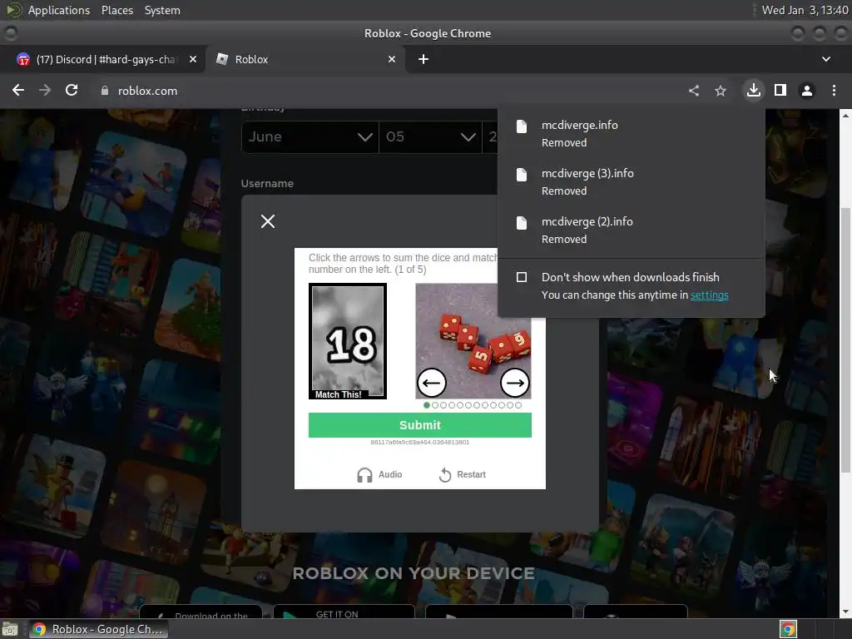Click mcdiverge (2).info file icon
The height and width of the screenshot is (639, 852).
(522, 223)
